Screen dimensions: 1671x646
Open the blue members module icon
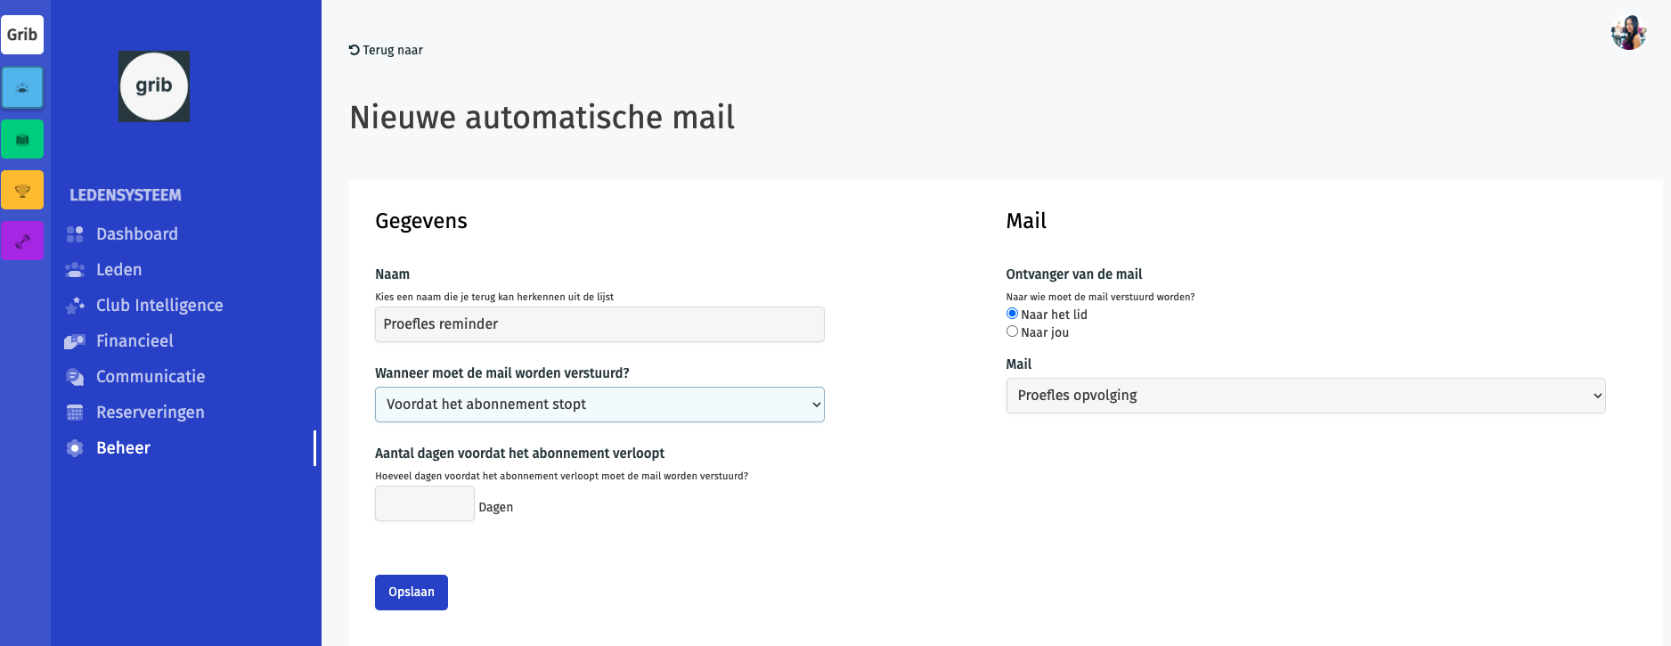(x=22, y=87)
